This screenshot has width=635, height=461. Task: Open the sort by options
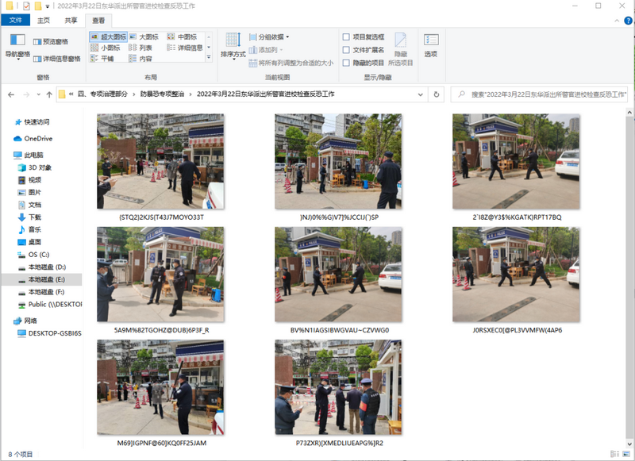coord(233,46)
